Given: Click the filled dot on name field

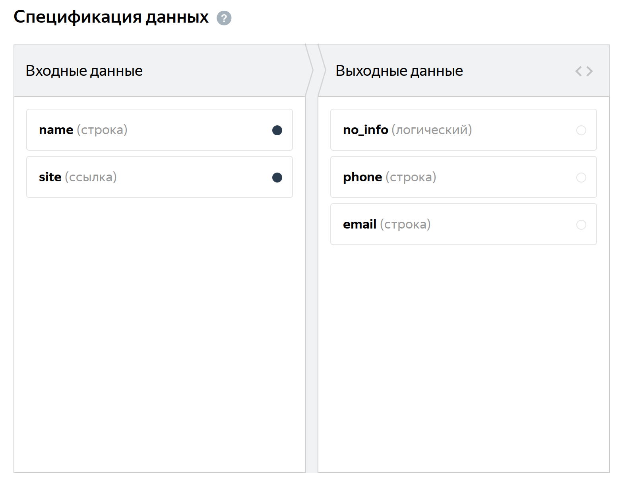Looking at the screenshot, I should point(277,130).
